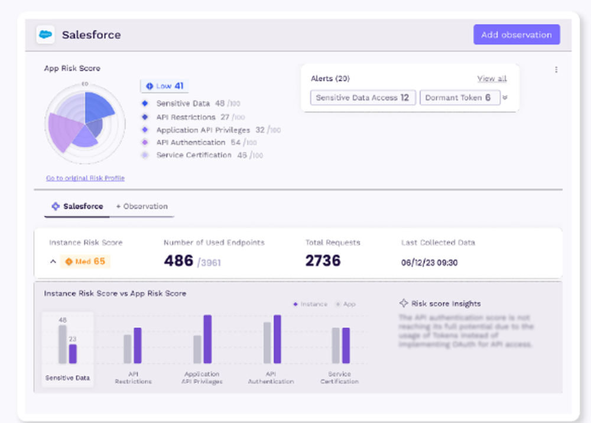
Task: Expand more alert chips with the double chevron
Action: click(x=505, y=98)
